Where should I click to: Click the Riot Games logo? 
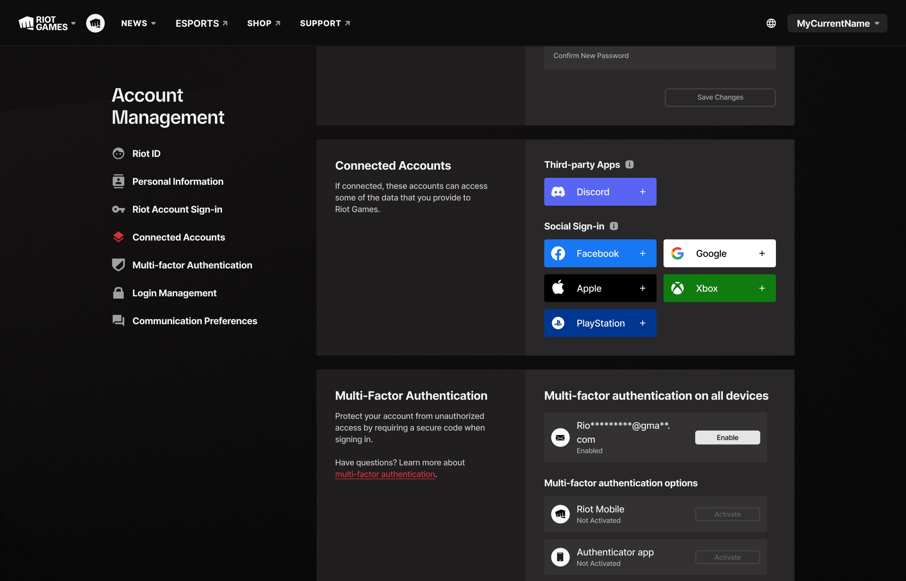[x=43, y=23]
